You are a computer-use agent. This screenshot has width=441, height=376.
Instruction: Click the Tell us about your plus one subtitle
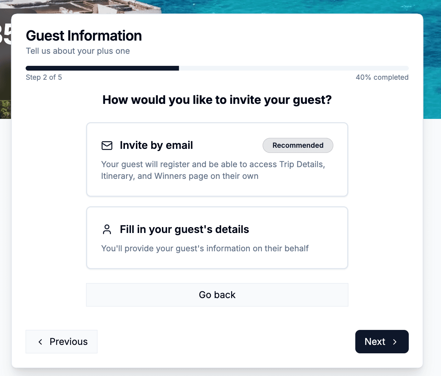click(78, 51)
